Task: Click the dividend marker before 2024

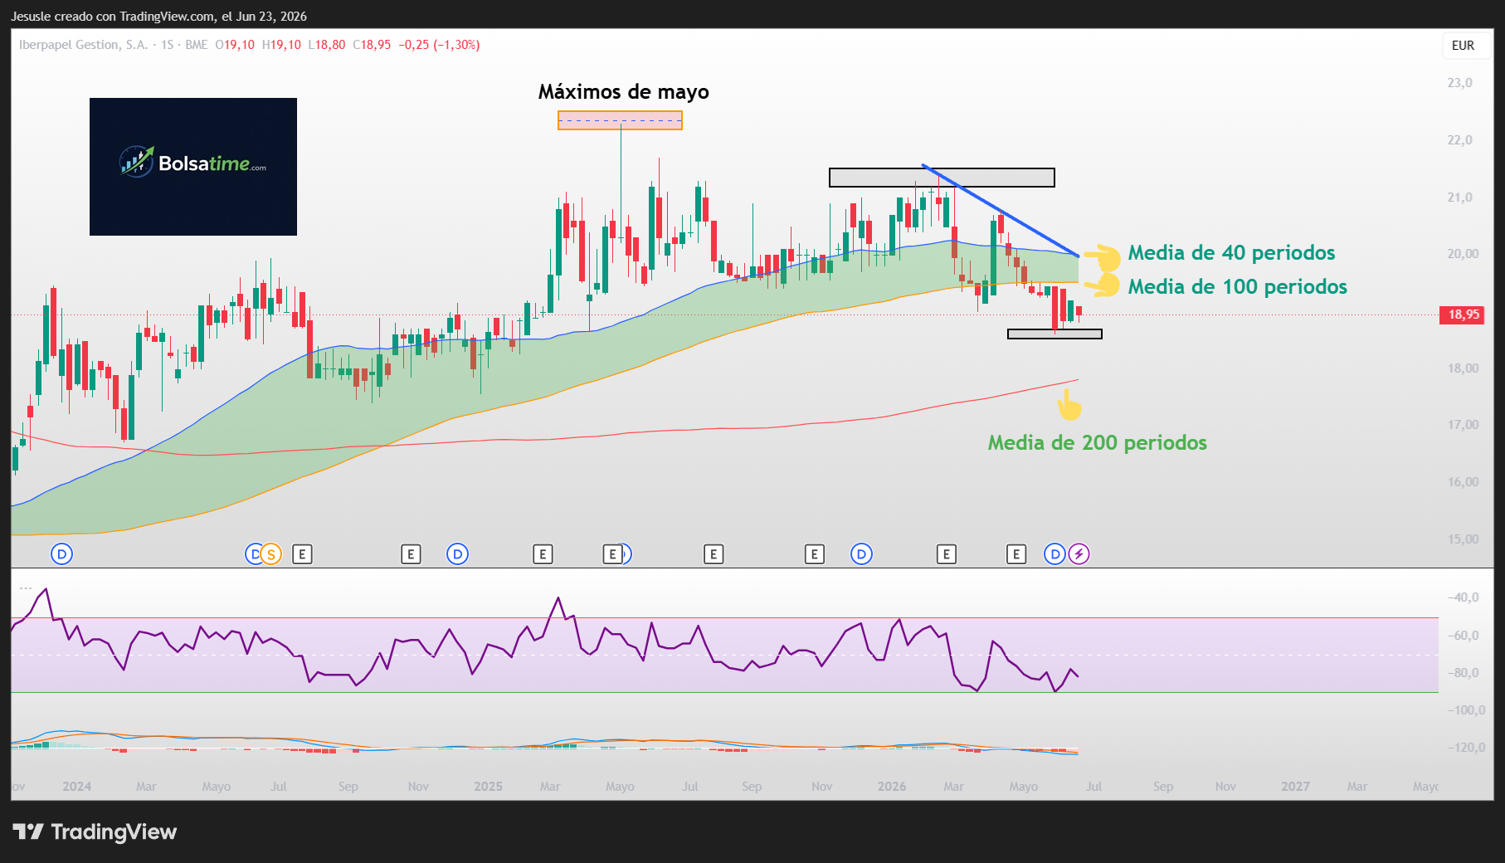Action: 61,554
